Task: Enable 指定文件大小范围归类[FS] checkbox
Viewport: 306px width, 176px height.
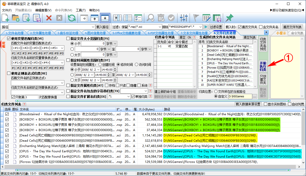Action: [x=68, y=39]
